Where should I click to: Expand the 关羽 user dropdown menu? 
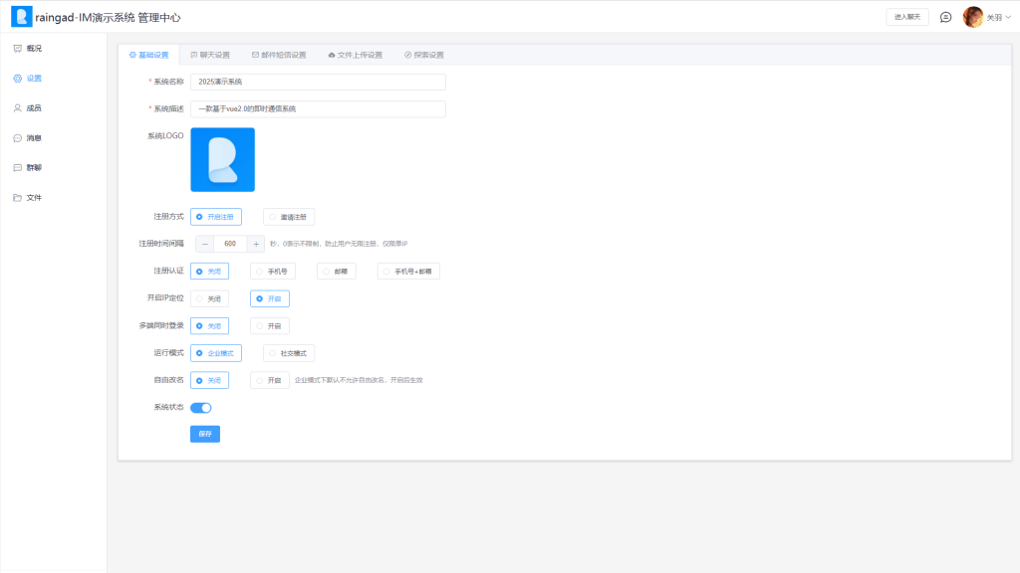[x=997, y=18]
